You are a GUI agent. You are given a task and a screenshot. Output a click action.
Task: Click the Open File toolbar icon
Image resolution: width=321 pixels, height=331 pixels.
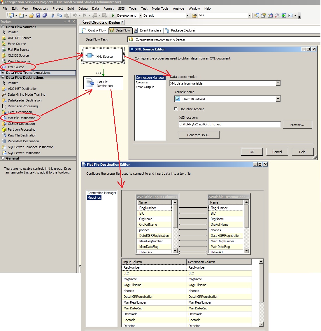(31, 15)
